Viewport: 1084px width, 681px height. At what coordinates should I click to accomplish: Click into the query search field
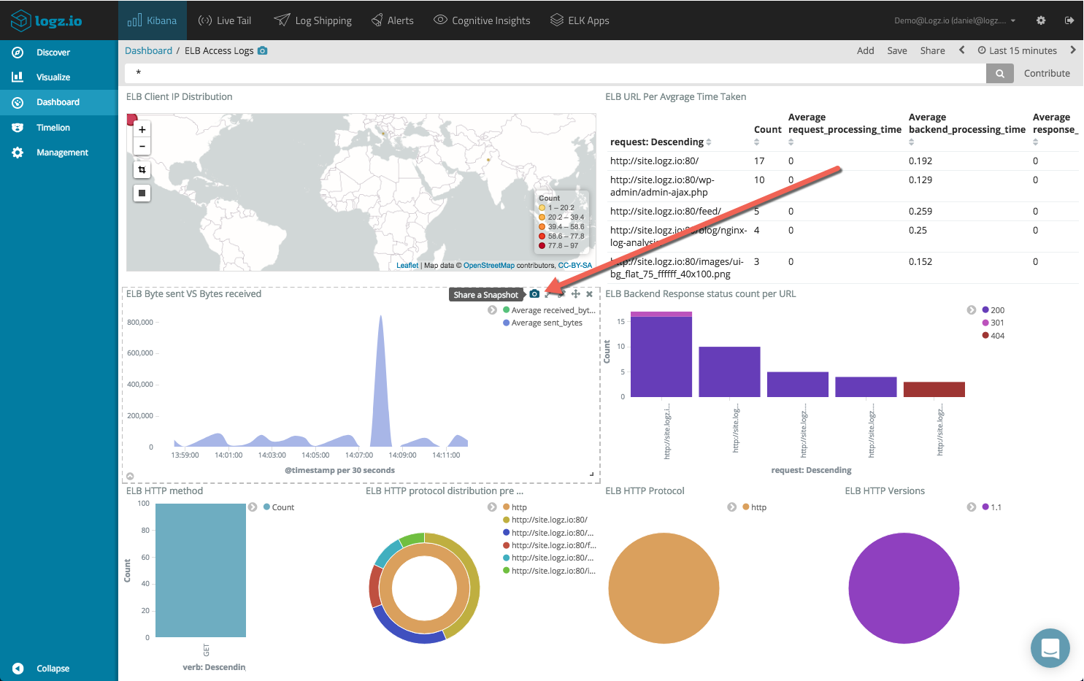[556, 73]
